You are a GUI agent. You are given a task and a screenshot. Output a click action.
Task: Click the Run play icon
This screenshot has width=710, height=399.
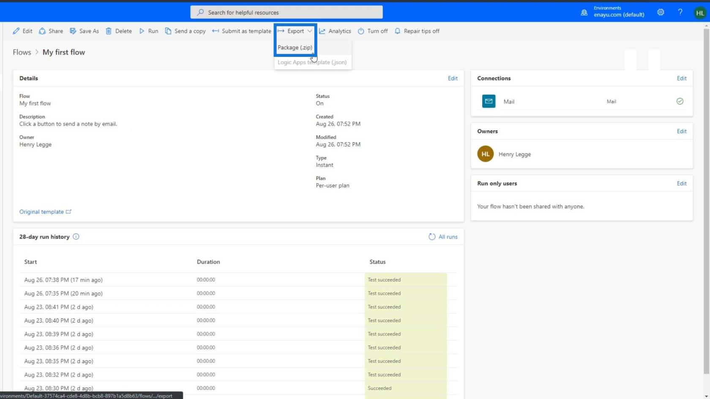142,31
